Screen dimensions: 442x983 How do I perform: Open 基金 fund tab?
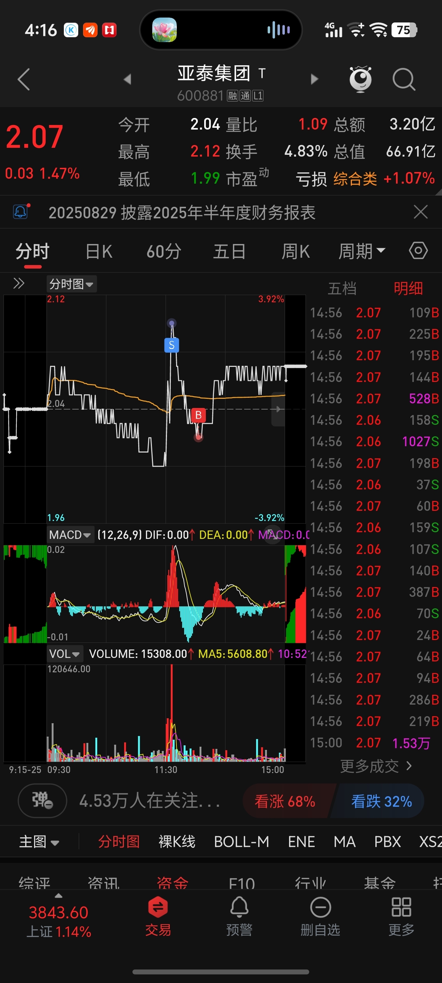[x=380, y=882]
